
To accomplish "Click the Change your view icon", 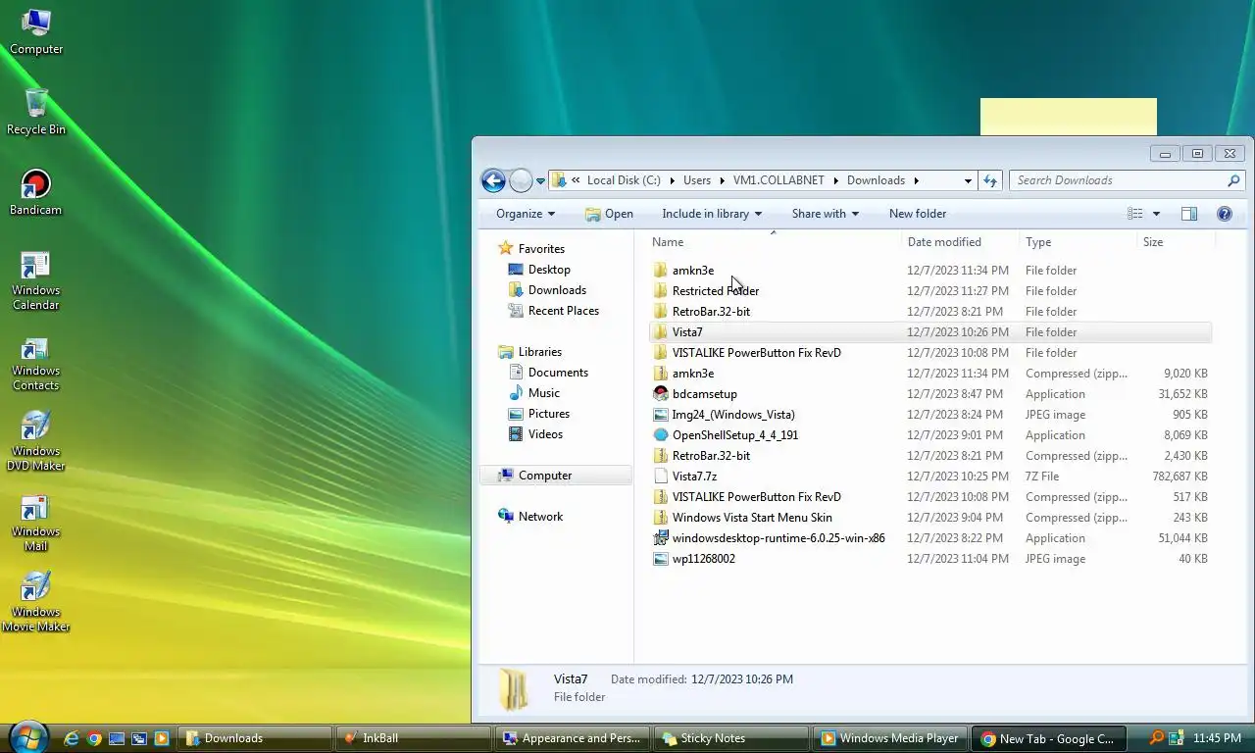I will tap(1135, 214).
